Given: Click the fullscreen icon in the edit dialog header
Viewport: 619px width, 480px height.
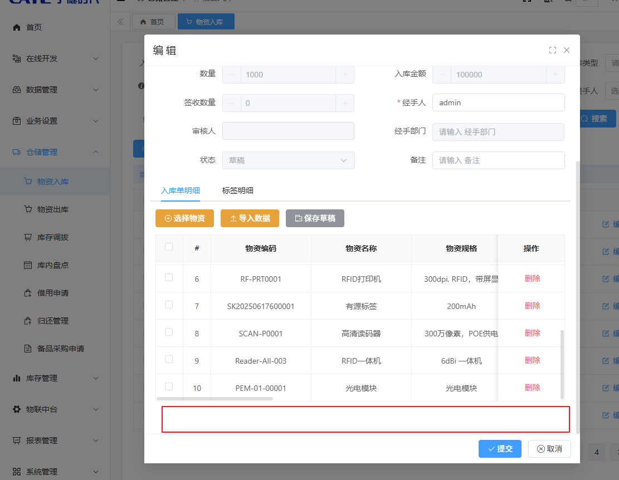Looking at the screenshot, I should [552, 50].
